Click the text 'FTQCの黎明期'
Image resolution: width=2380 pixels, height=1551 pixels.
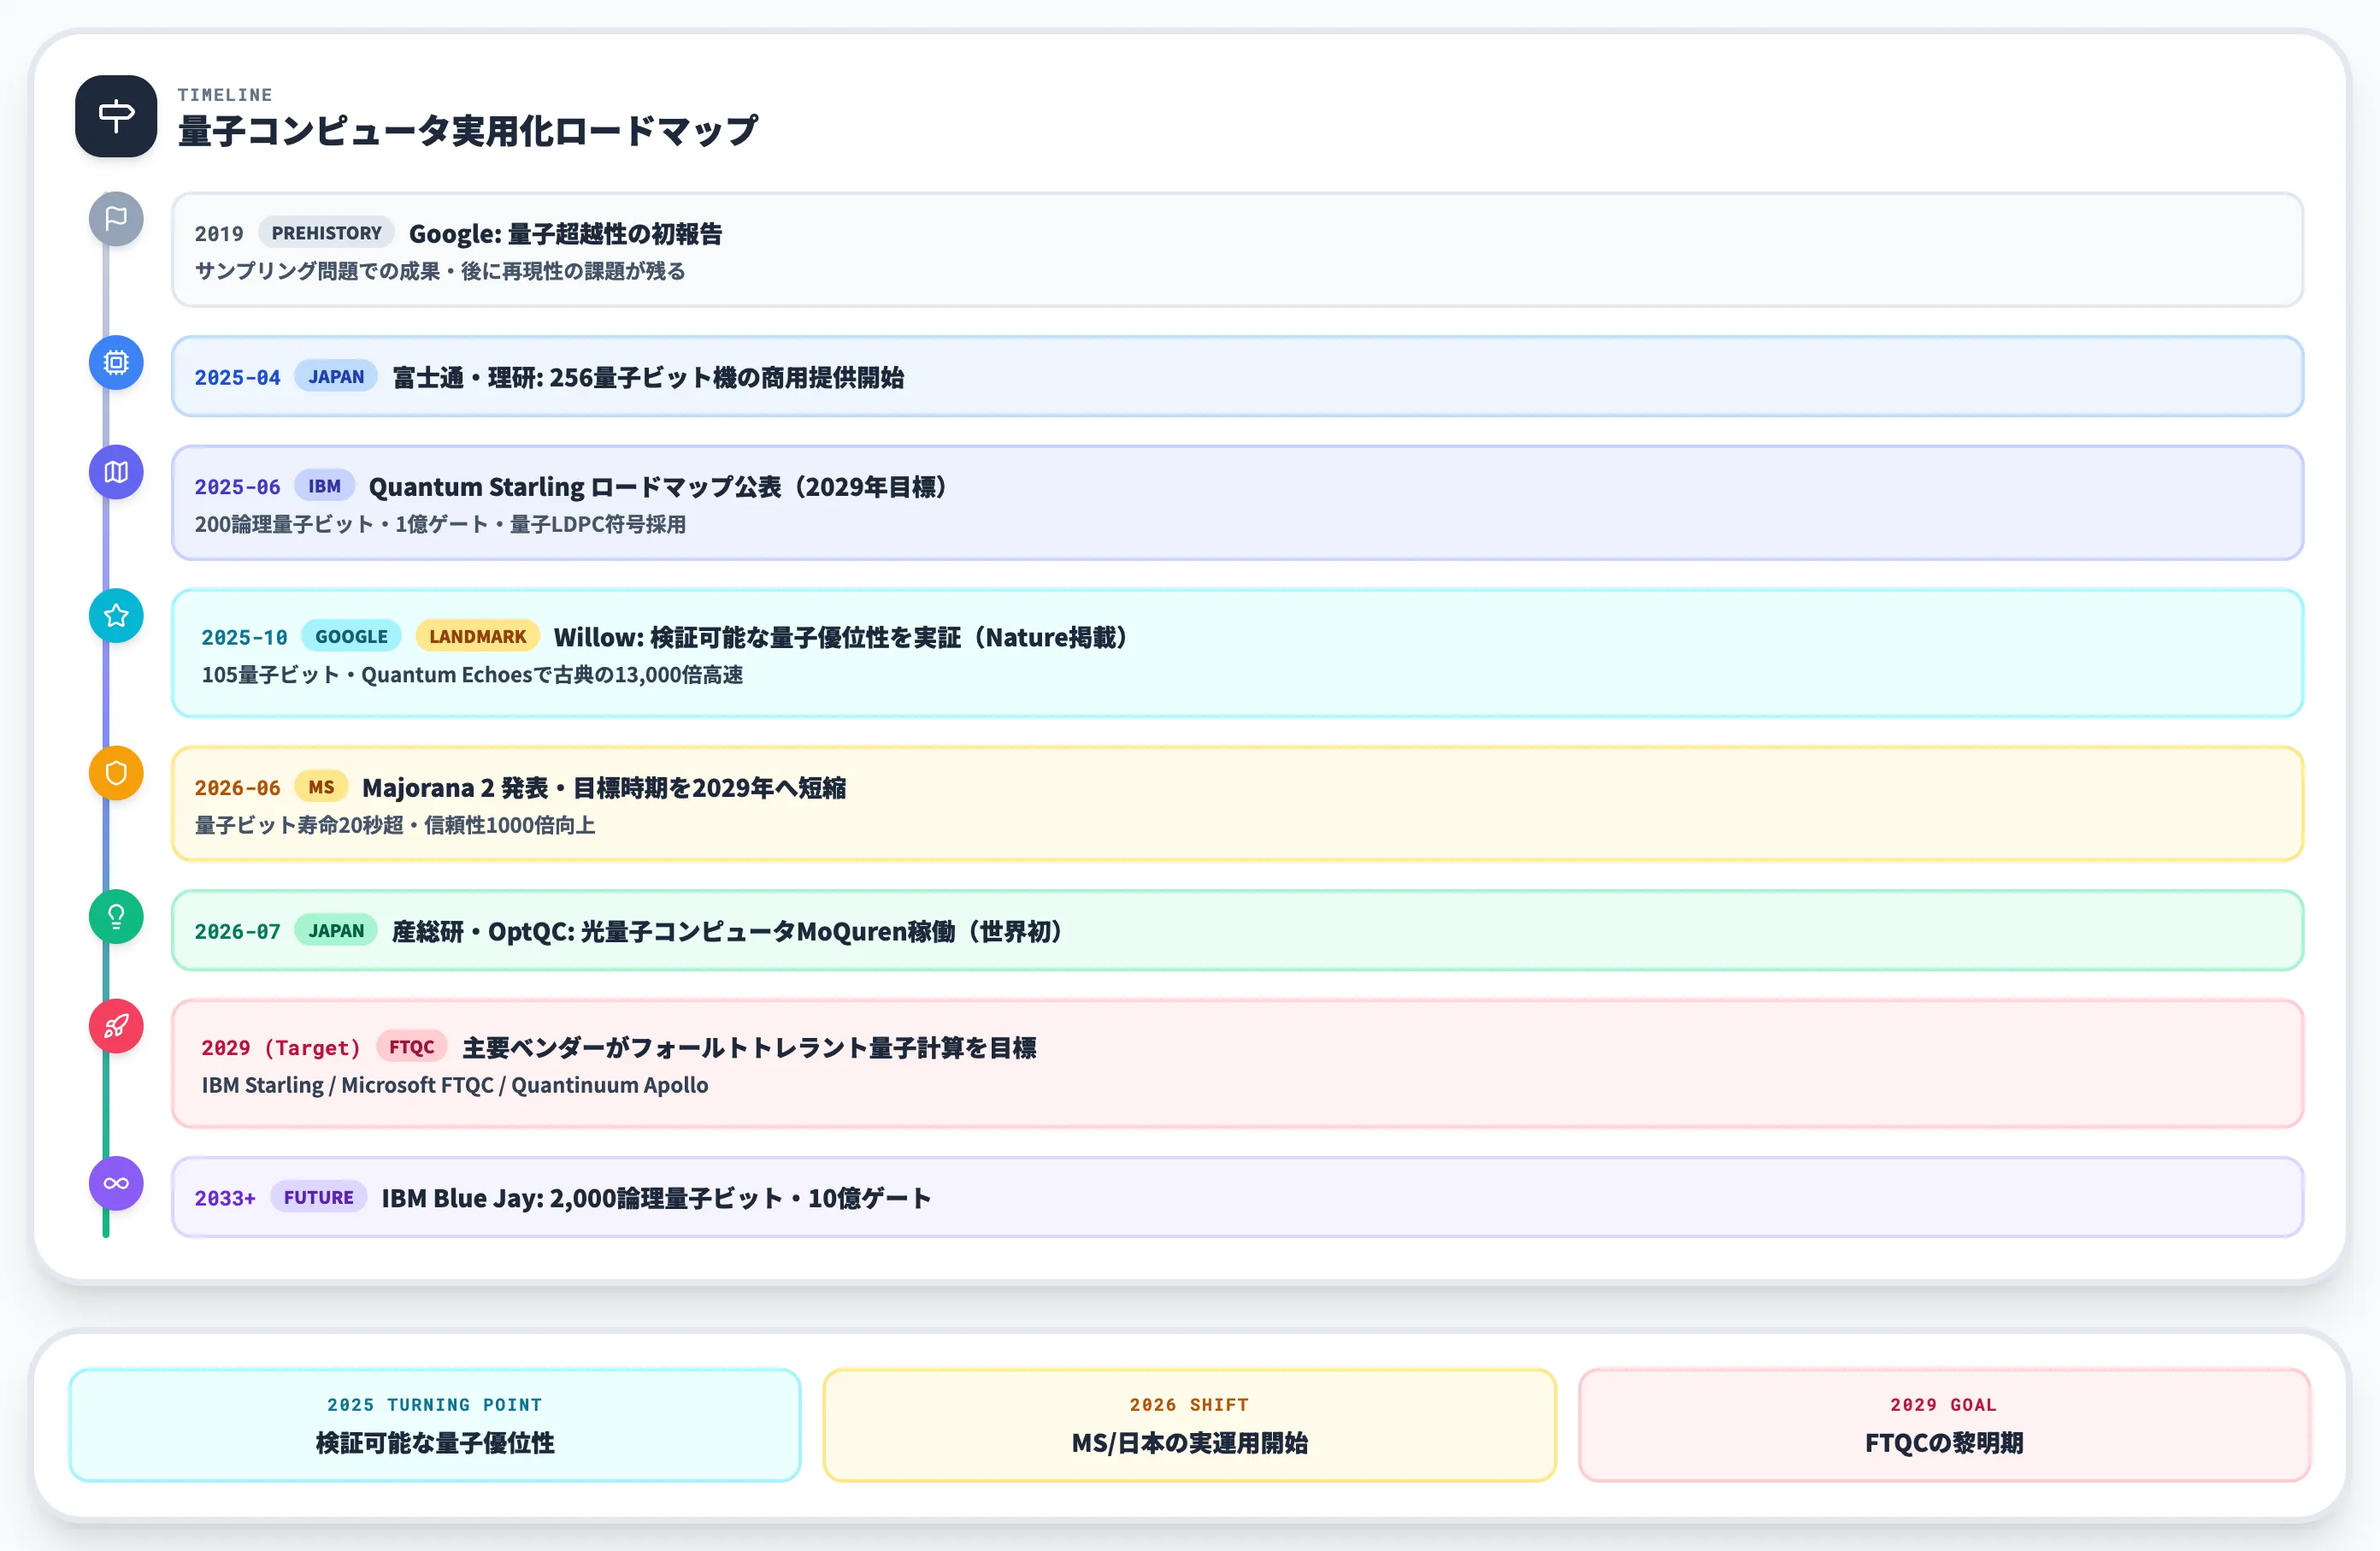pos(1944,1443)
